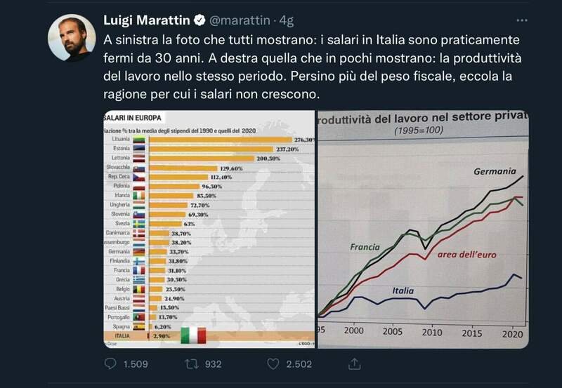The width and height of the screenshot is (562, 388).
Task: Click the reply speech bubble icon
Action: pos(110,363)
